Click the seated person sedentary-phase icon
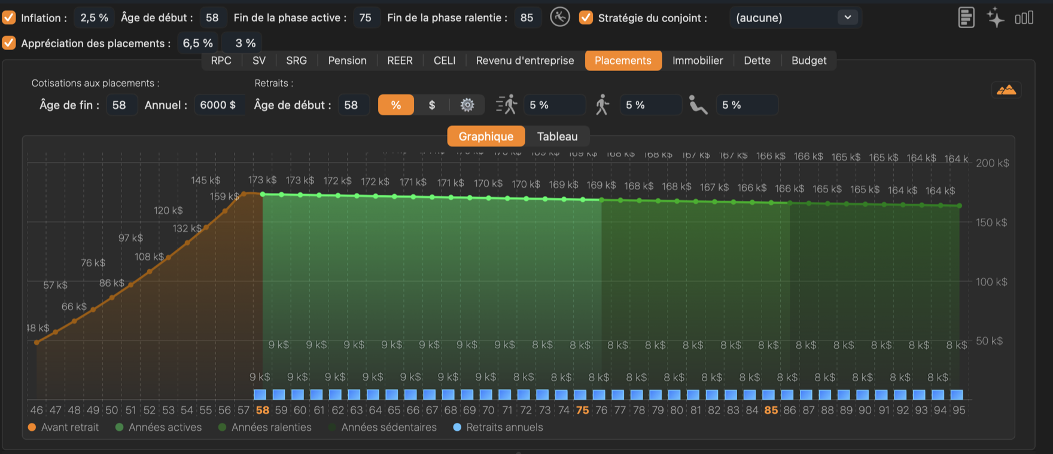 click(x=698, y=105)
